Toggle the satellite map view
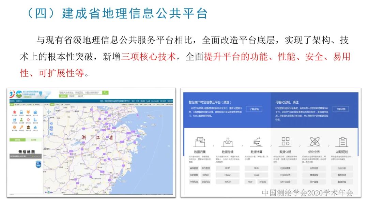This screenshot has height=207, width=368. tap(57, 104)
